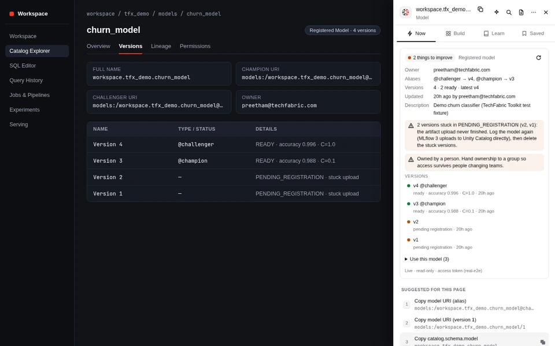Click the 'workspace' breadcrumb link
The image size is (555, 346).
click(101, 14)
